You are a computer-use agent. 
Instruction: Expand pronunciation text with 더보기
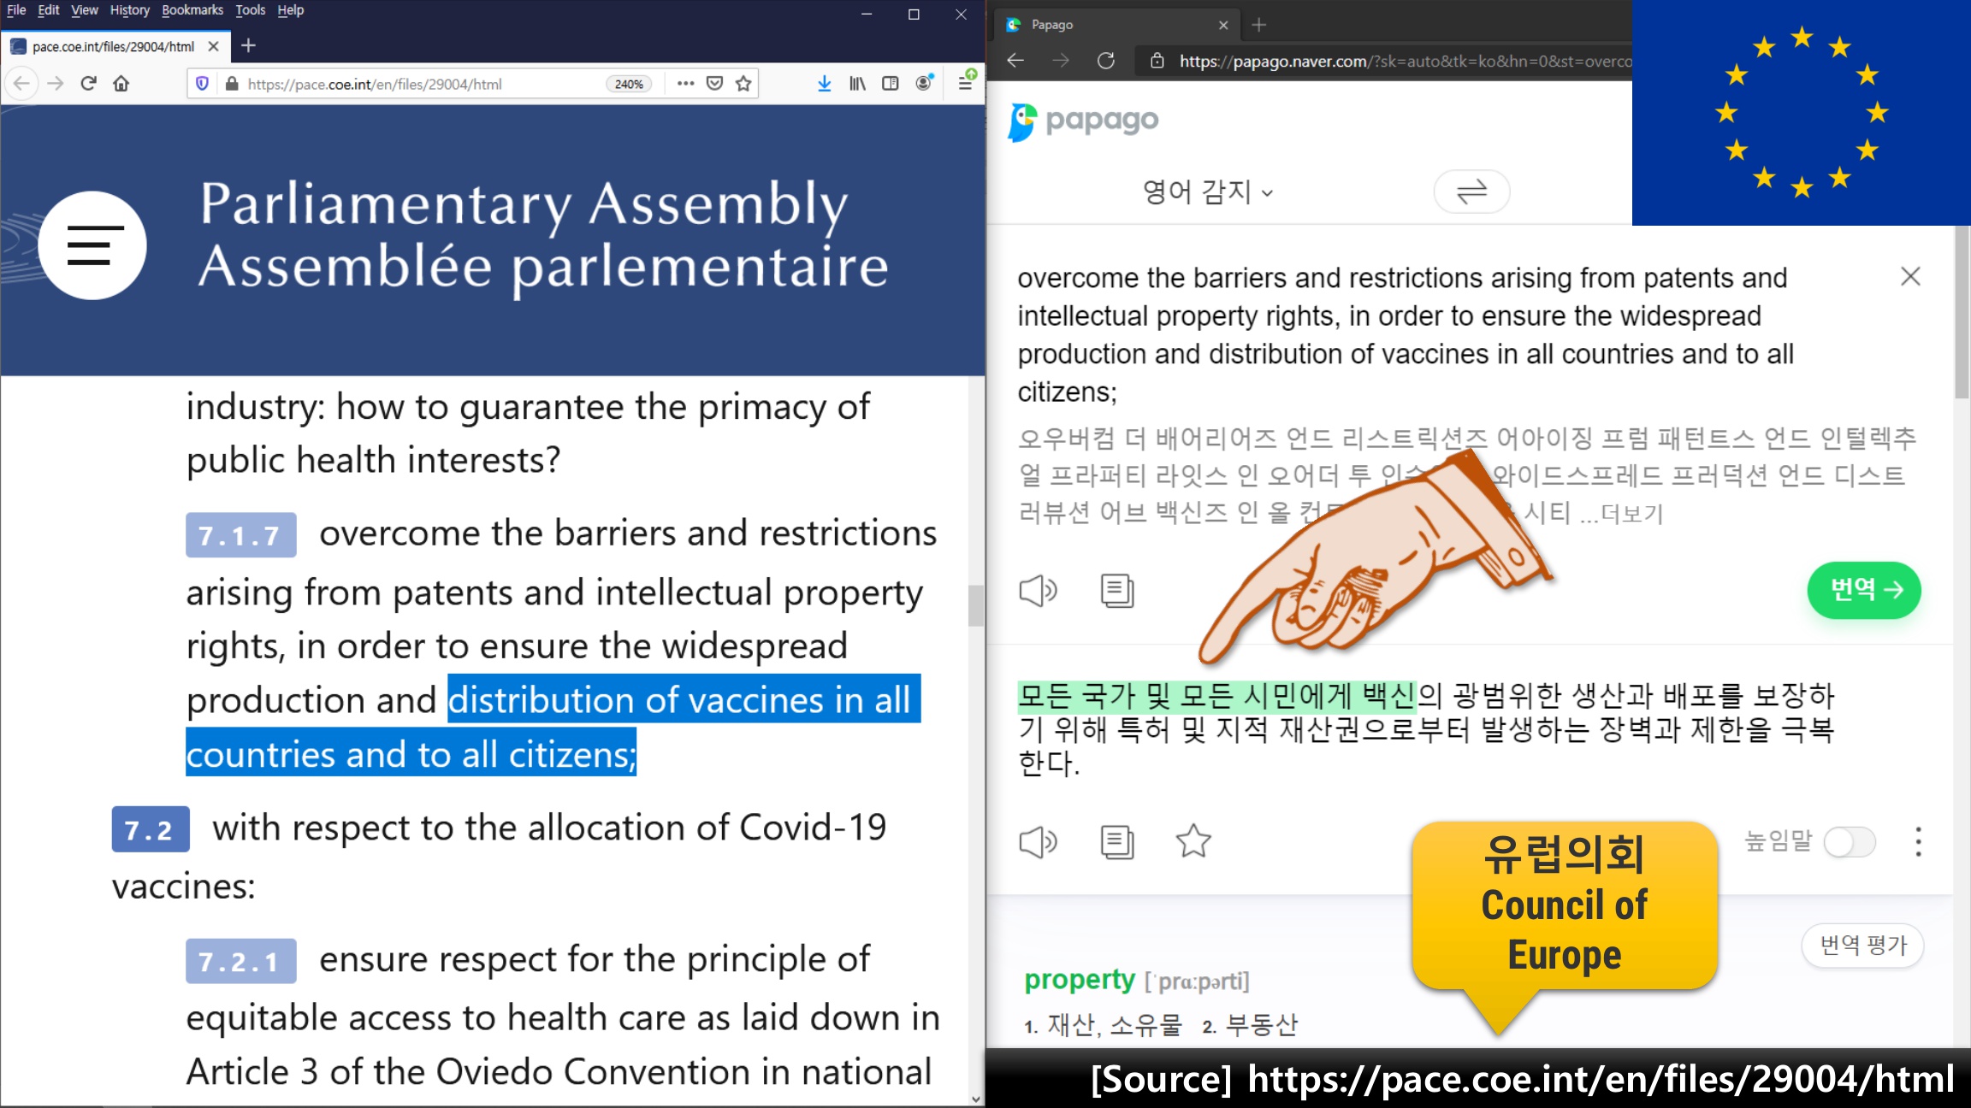pos(1631,514)
